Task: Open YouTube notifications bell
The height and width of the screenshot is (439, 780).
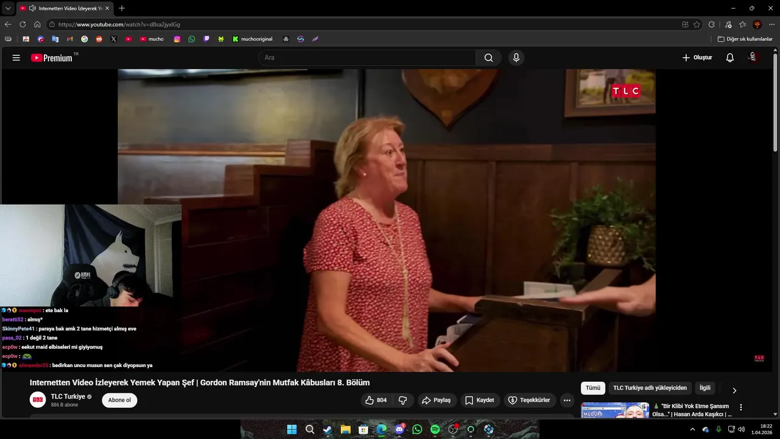Action: 730,58
